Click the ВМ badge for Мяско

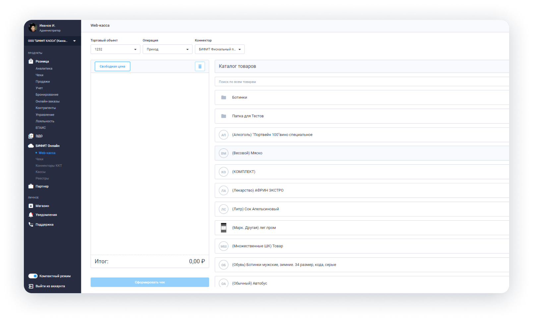pos(224,153)
